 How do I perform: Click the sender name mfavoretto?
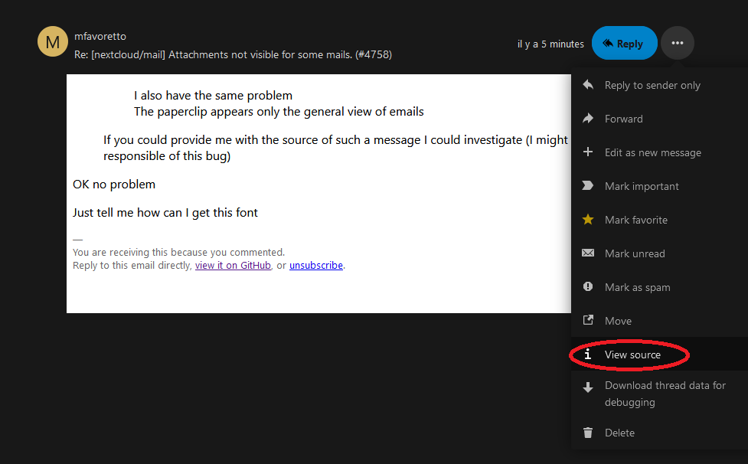click(x=100, y=36)
